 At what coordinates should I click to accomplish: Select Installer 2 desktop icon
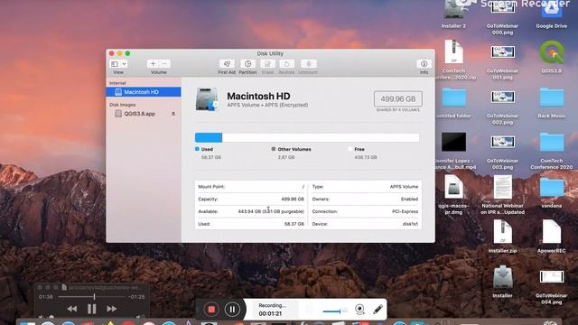[x=453, y=14]
